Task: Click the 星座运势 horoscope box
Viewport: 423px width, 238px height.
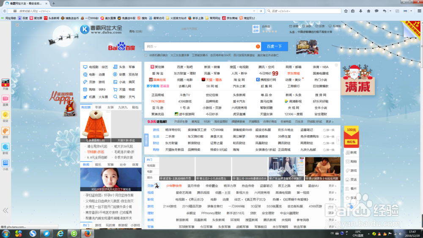Action: tap(256, 29)
